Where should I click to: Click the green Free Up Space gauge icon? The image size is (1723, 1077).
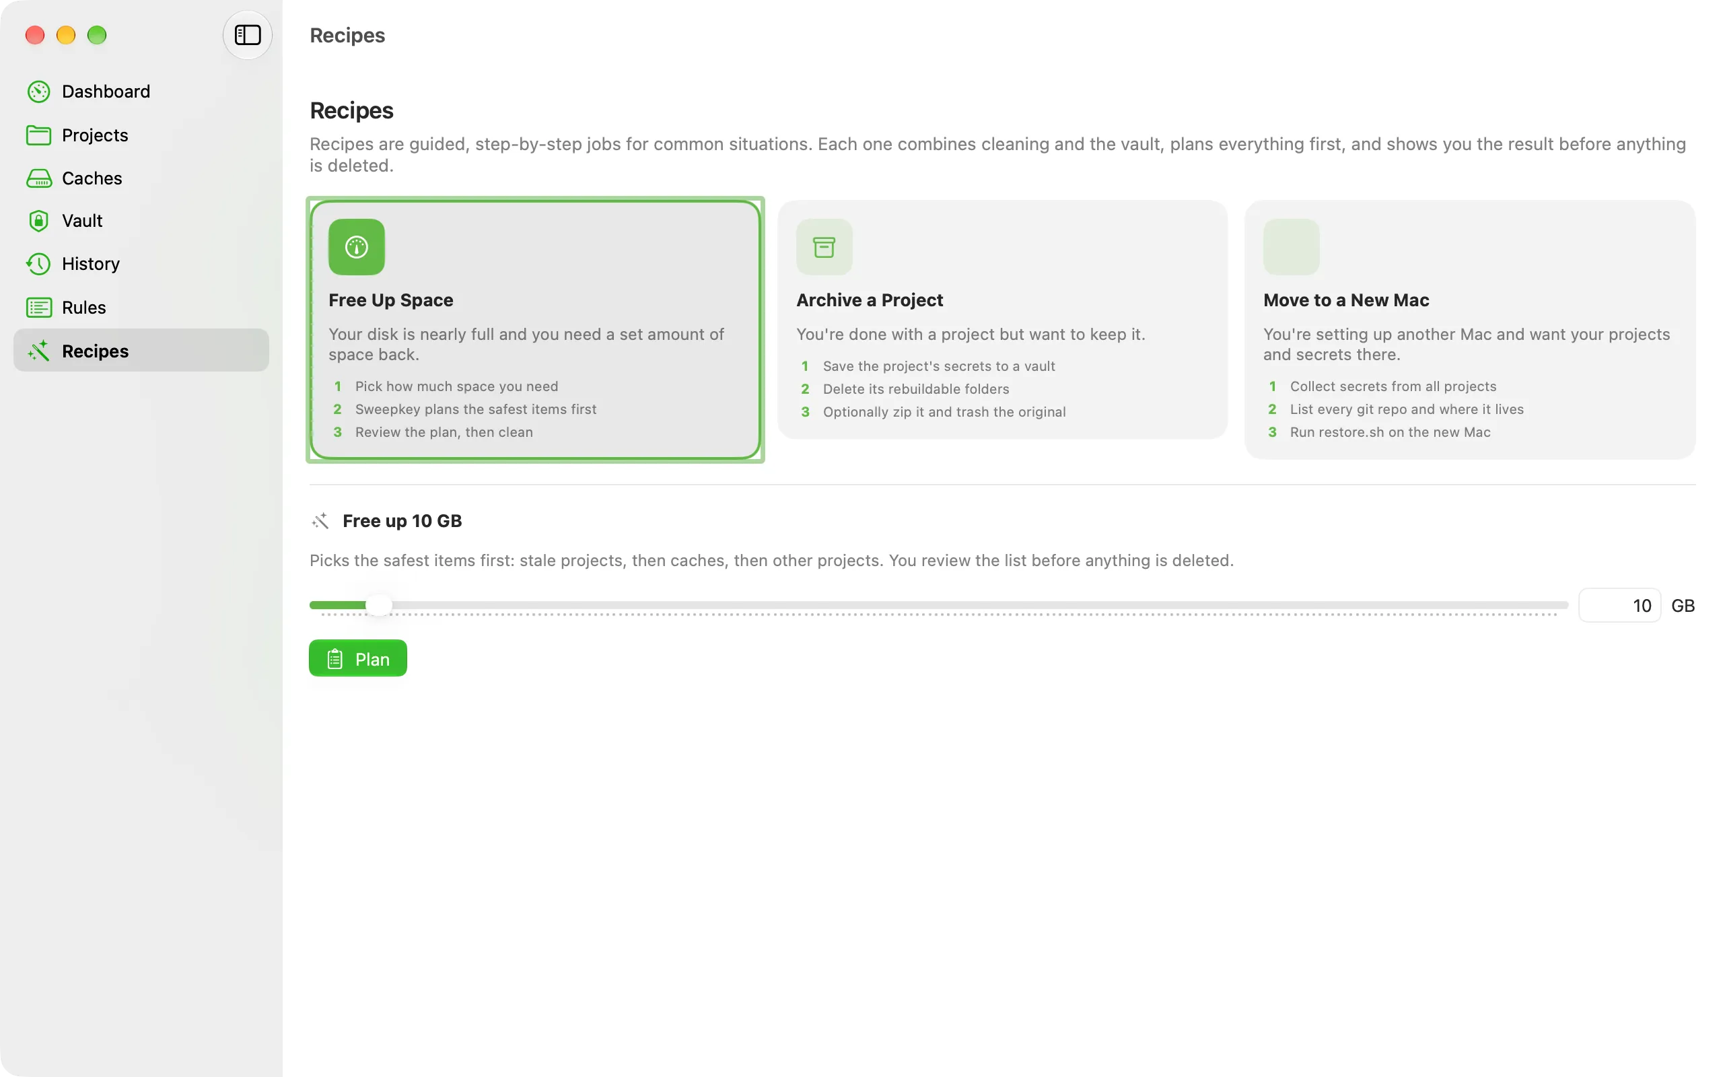[356, 246]
